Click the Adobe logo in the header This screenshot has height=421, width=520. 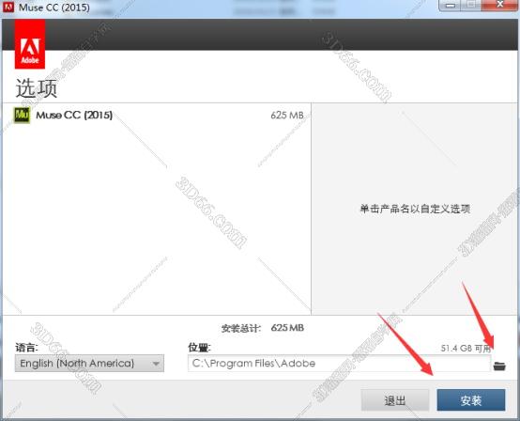pyautogui.click(x=30, y=44)
